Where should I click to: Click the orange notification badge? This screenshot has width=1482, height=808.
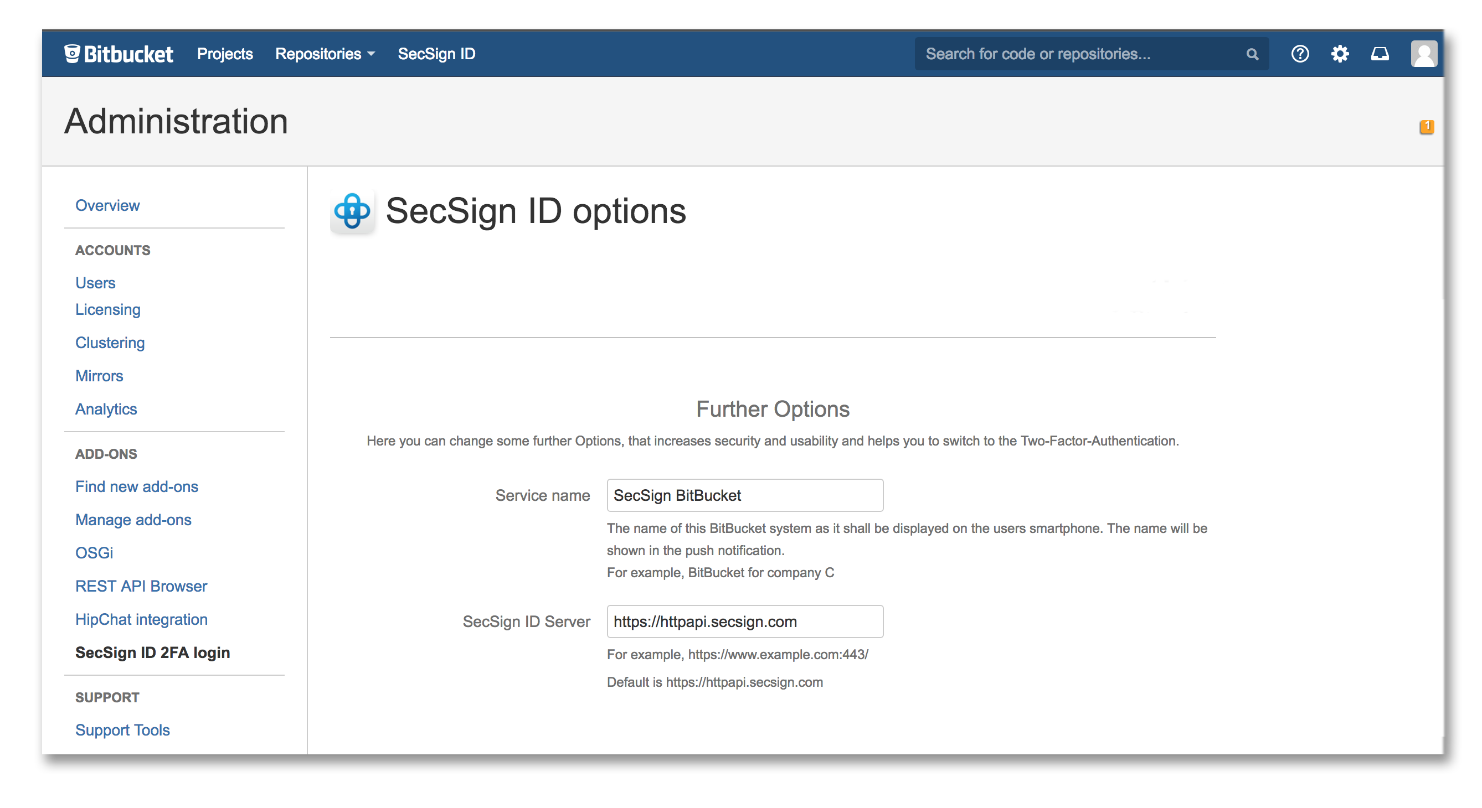point(1426,127)
